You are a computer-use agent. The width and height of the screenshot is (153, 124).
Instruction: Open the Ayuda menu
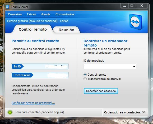pyautogui.click(x=46, y=14)
